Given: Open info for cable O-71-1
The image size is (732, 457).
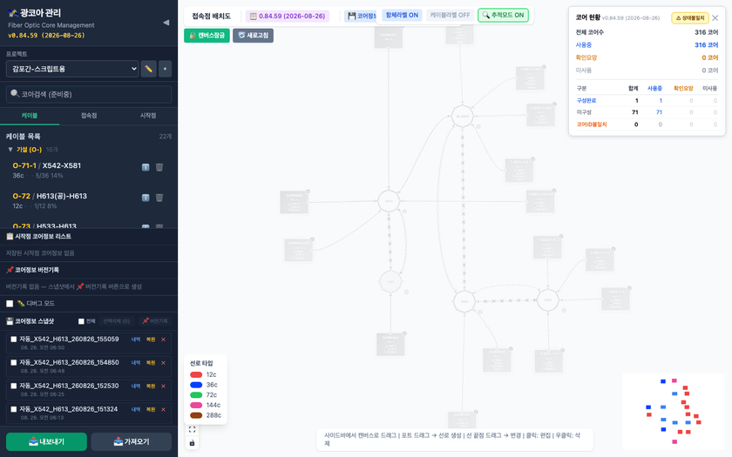Looking at the screenshot, I should click(x=146, y=167).
